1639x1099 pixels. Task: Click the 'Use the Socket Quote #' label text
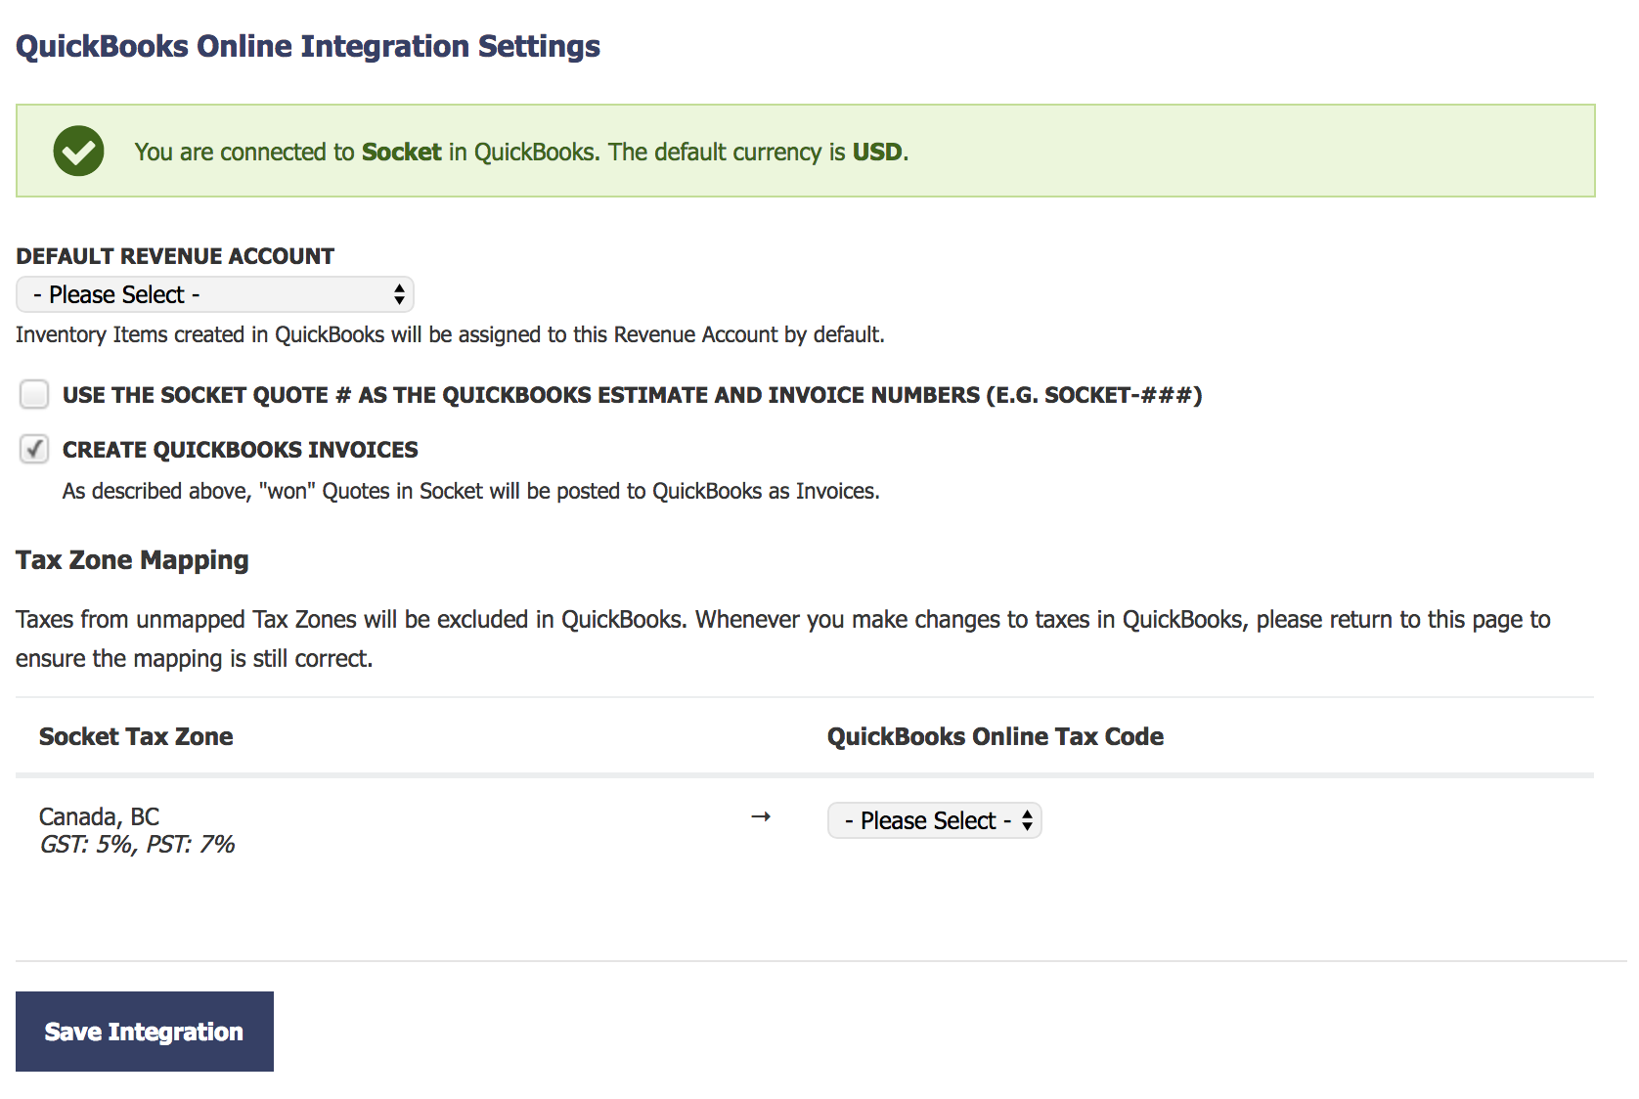632,395
